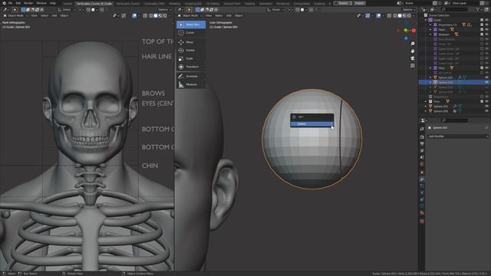Open the Window menu
This screenshot has width=491, height=276.
pos(41,3)
